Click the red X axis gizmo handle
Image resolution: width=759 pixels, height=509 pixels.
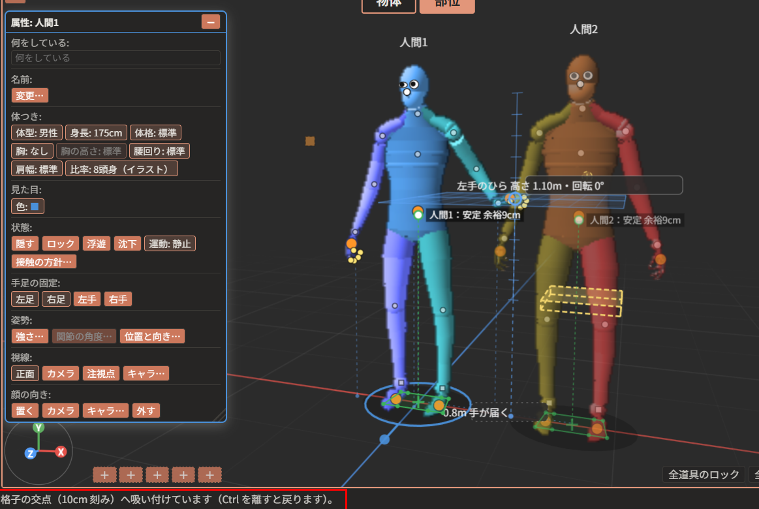61,452
